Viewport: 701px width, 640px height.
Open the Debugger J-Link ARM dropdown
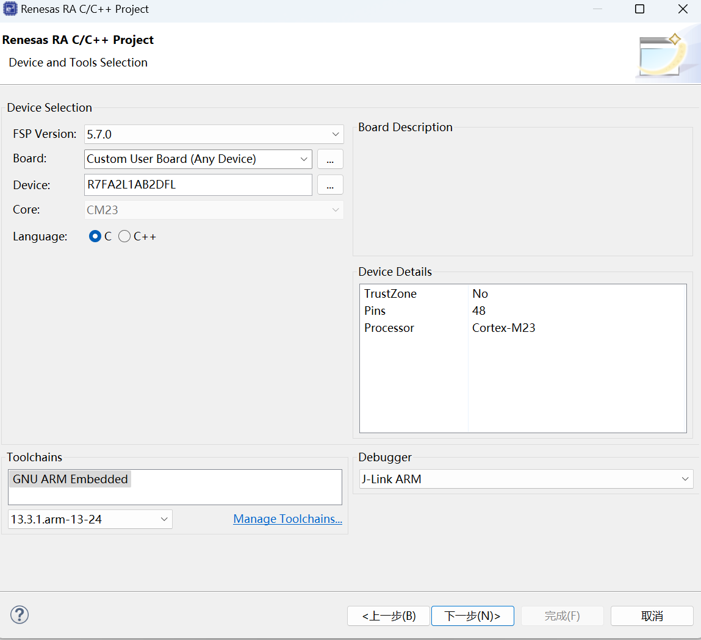point(526,479)
